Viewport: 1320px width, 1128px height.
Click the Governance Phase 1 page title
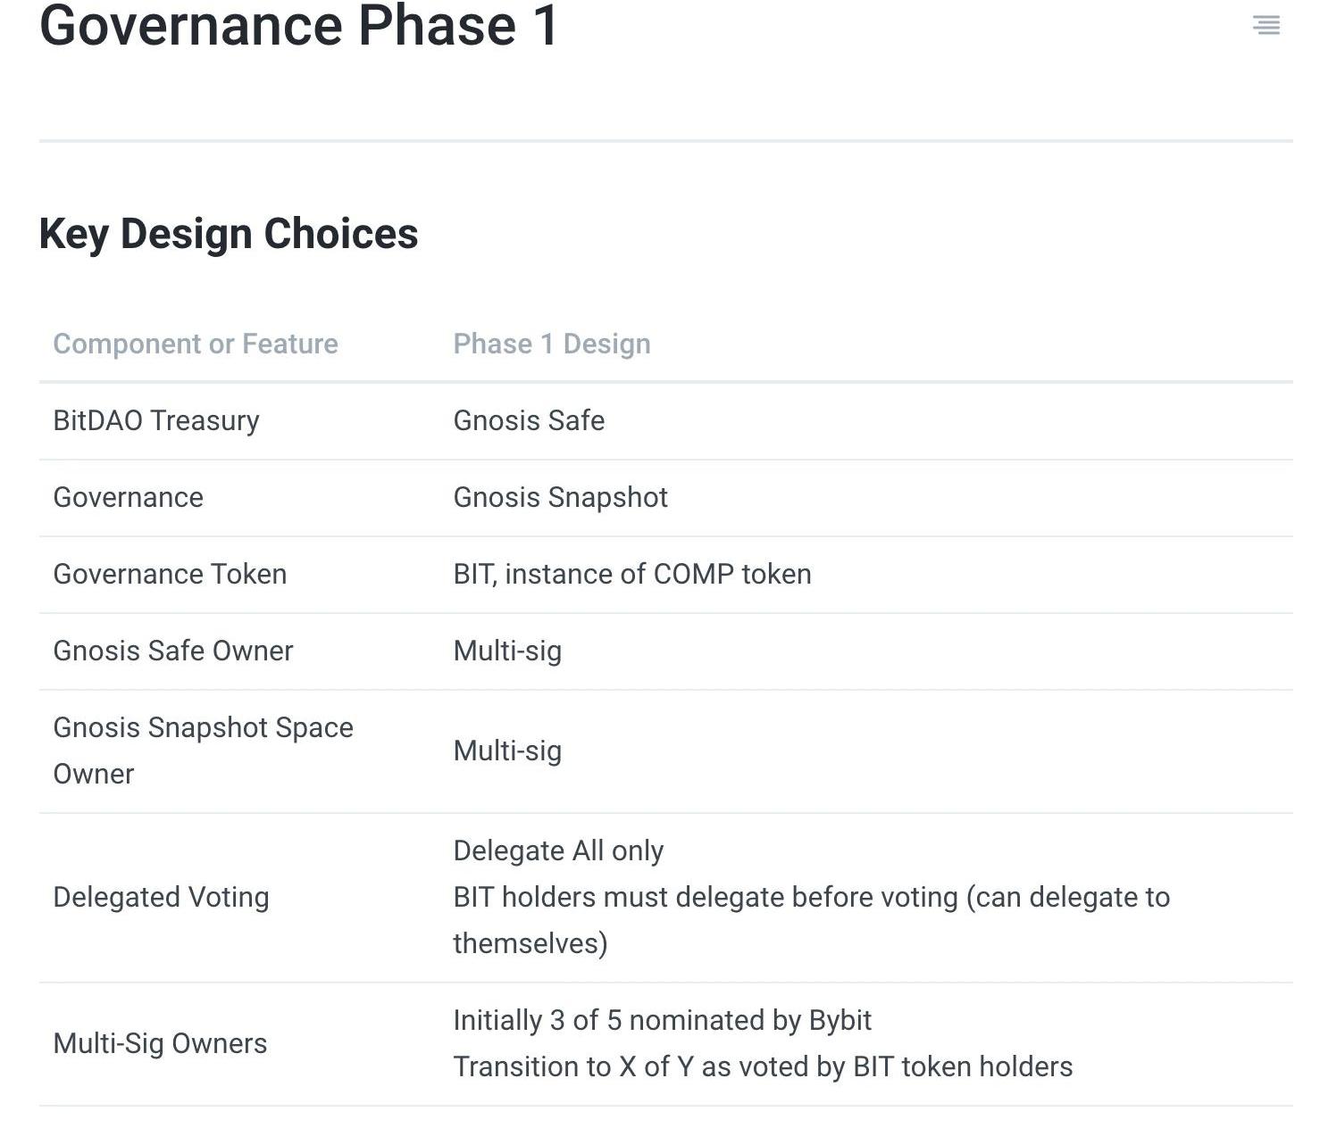(x=299, y=25)
